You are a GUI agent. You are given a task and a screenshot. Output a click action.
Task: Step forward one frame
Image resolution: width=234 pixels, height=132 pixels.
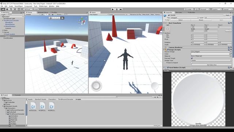[121, 9]
